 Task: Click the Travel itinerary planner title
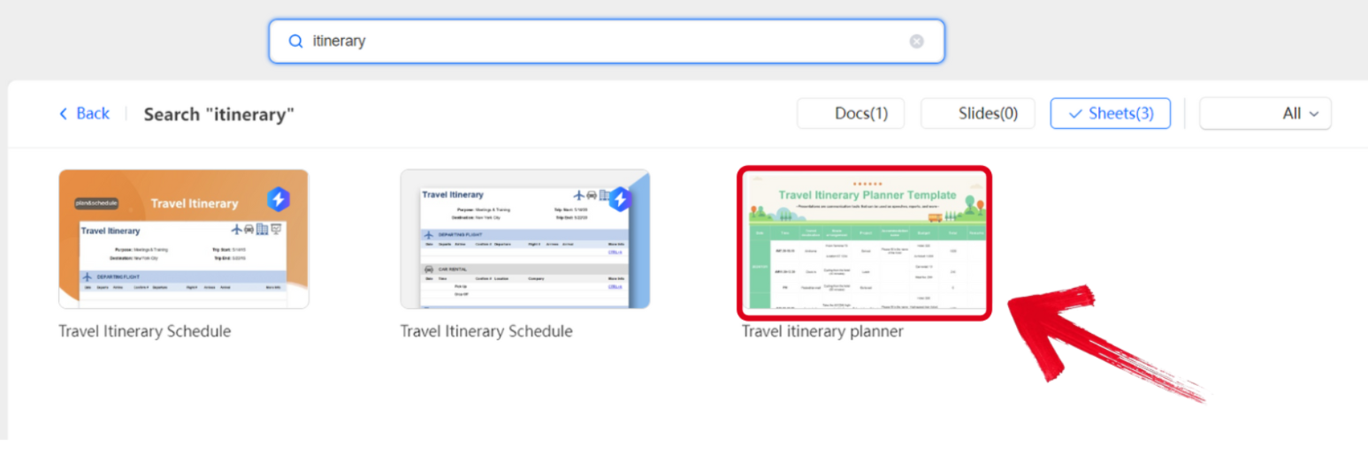pyautogui.click(x=822, y=331)
